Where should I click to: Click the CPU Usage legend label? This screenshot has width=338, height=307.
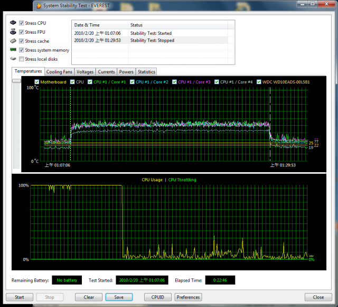(x=152, y=180)
